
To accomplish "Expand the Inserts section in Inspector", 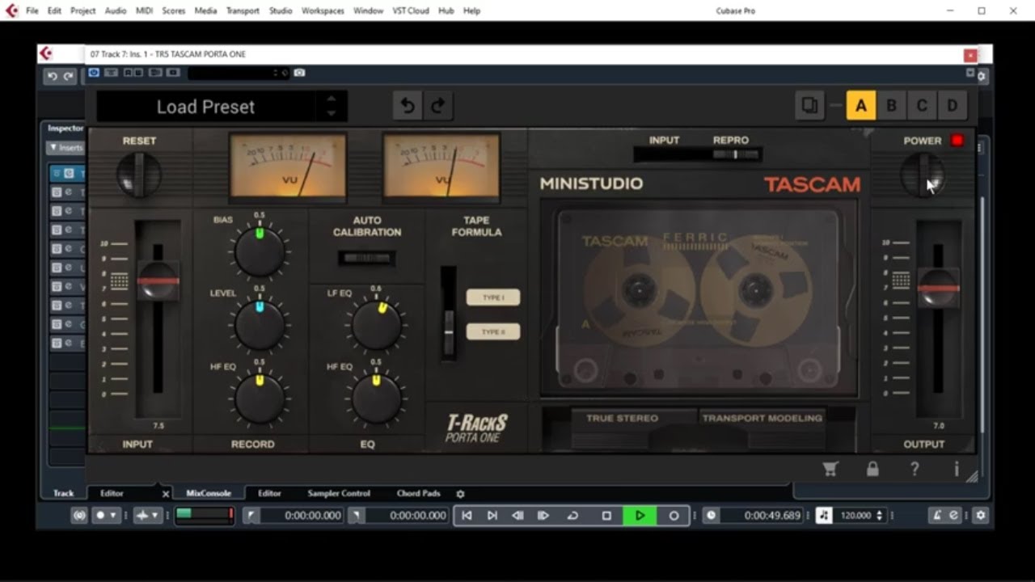I will click(x=65, y=148).
